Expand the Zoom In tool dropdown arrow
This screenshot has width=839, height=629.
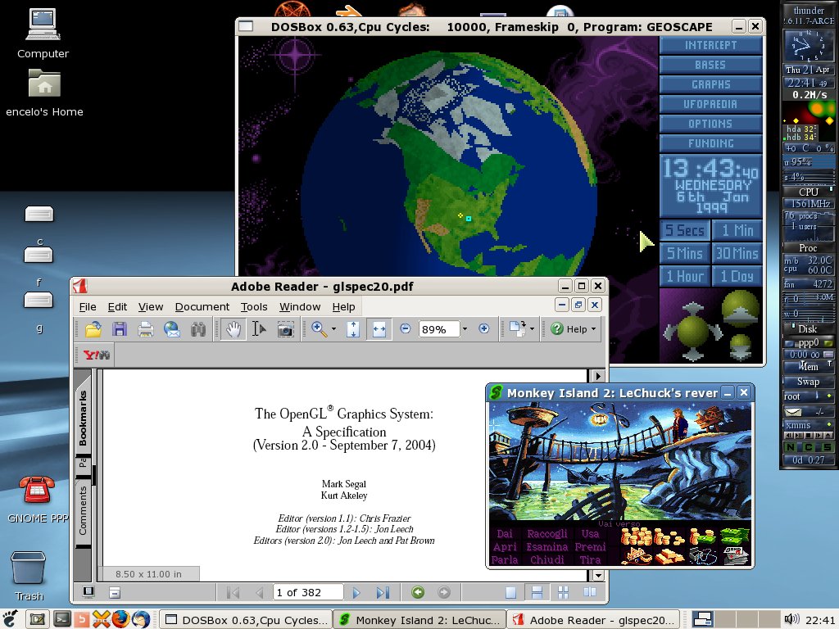coord(334,328)
